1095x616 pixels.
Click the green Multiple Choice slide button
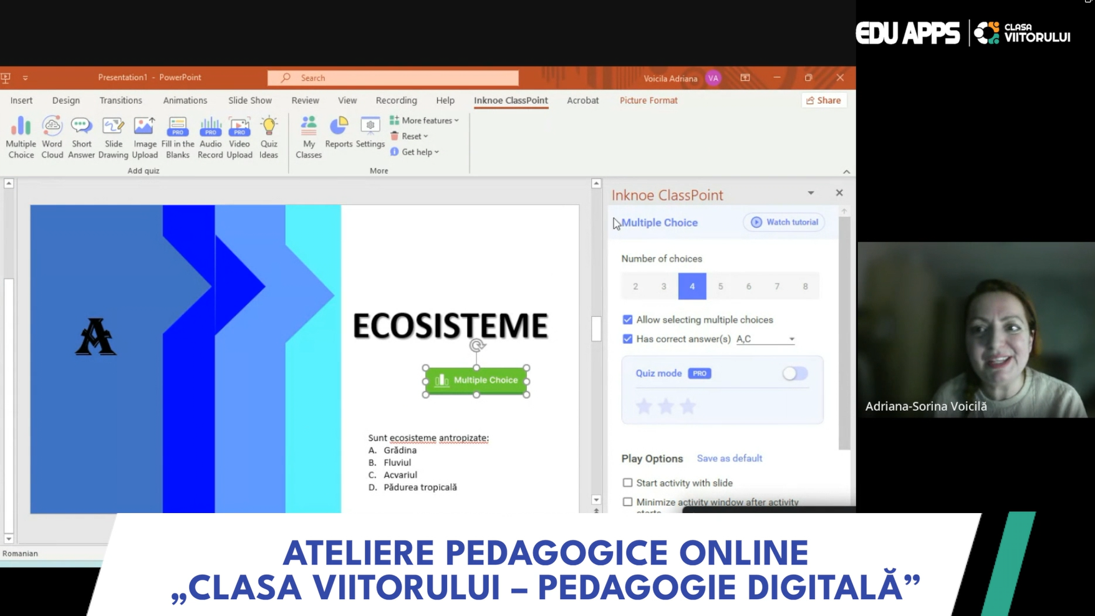[x=476, y=380]
